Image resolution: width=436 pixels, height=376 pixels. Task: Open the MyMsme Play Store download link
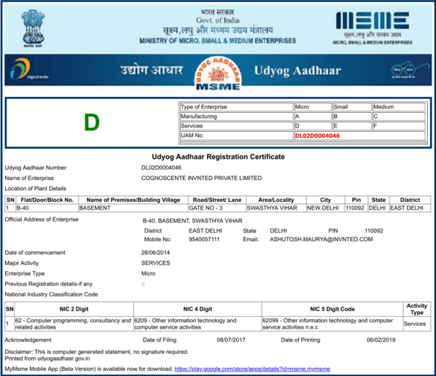click(252, 369)
